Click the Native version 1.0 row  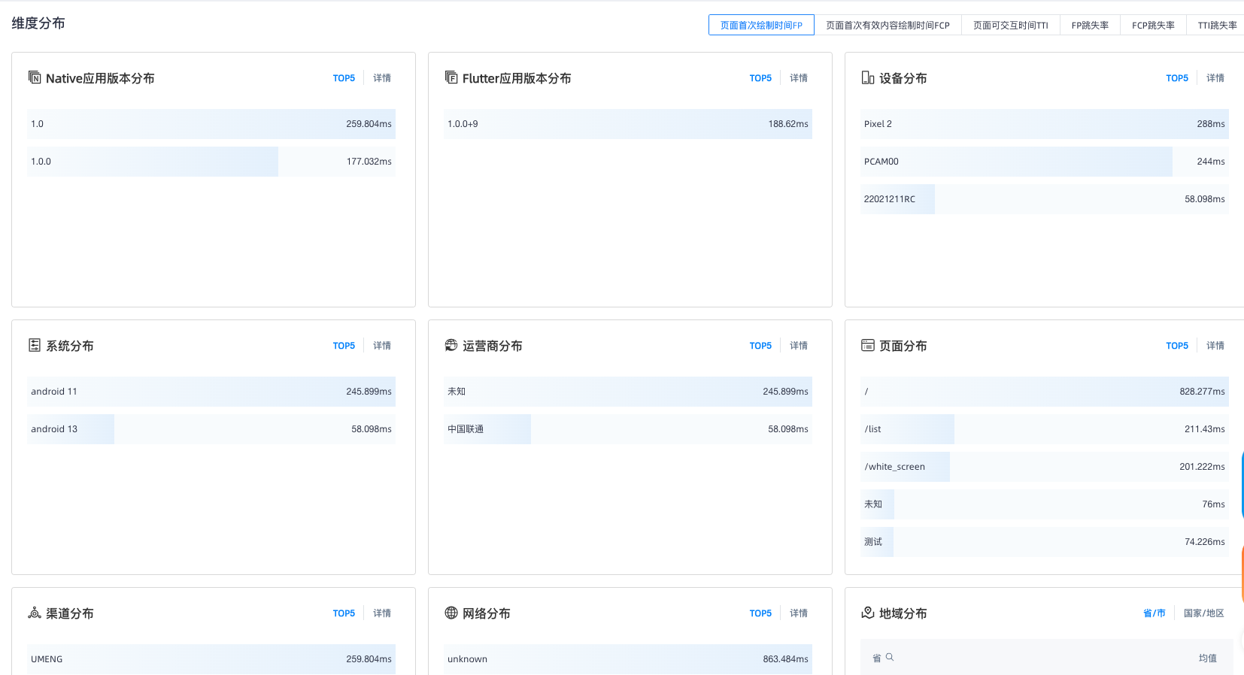[211, 124]
